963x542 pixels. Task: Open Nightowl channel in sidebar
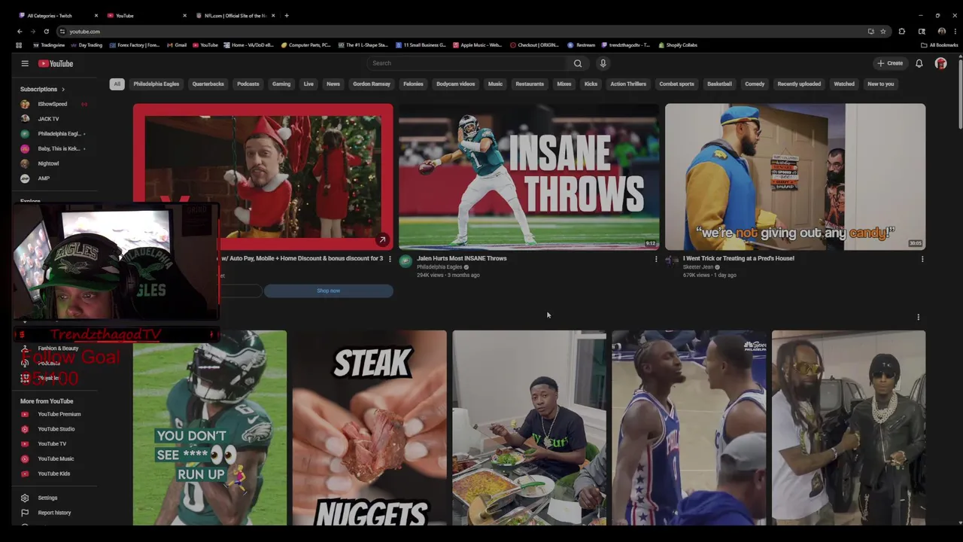click(x=48, y=163)
